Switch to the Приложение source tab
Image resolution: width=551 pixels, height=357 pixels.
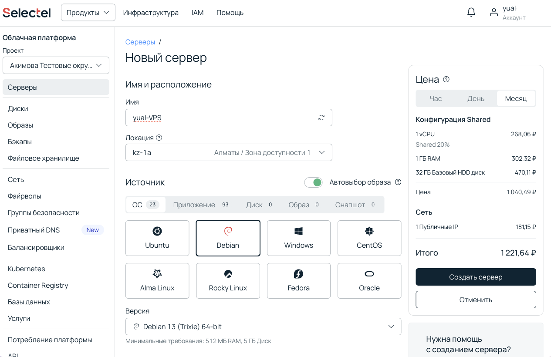(x=201, y=205)
